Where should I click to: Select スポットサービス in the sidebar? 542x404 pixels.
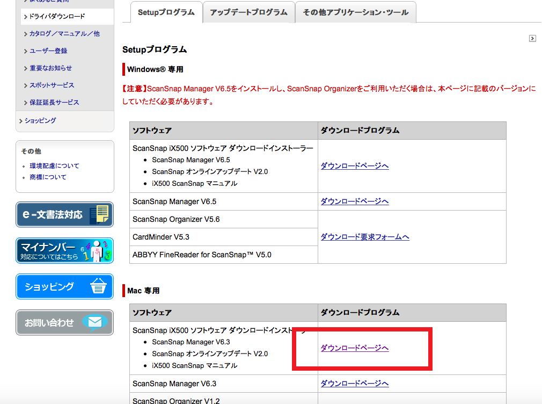52,85
